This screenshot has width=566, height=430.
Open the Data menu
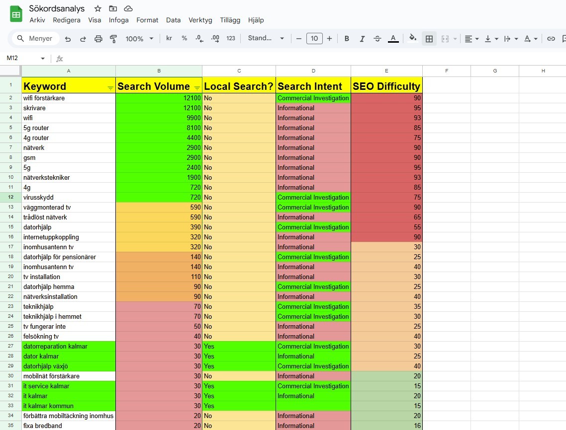173,20
